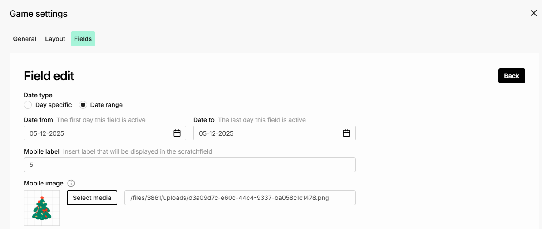Image resolution: width=542 pixels, height=229 pixels.
Task: Switch to the Layout tab
Action: (55, 39)
